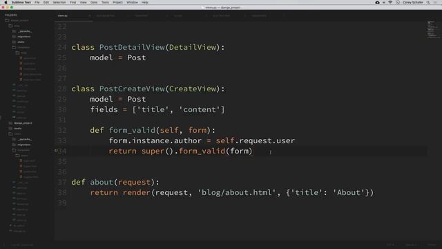Open the View menu
Image resolution: width=442 pixels, height=249 pixels.
coord(83,2)
